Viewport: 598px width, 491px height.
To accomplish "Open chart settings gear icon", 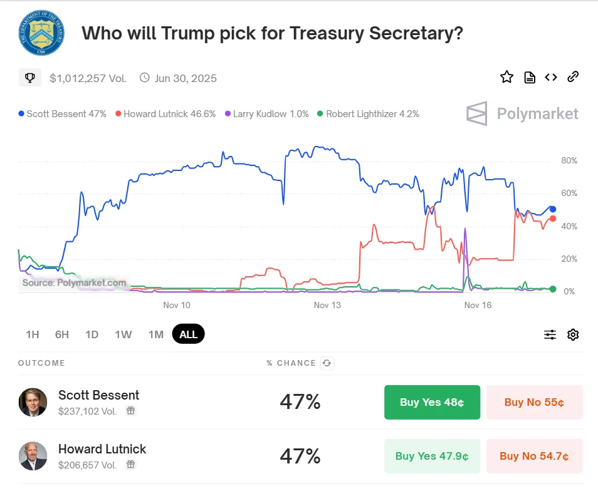I will [x=572, y=334].
